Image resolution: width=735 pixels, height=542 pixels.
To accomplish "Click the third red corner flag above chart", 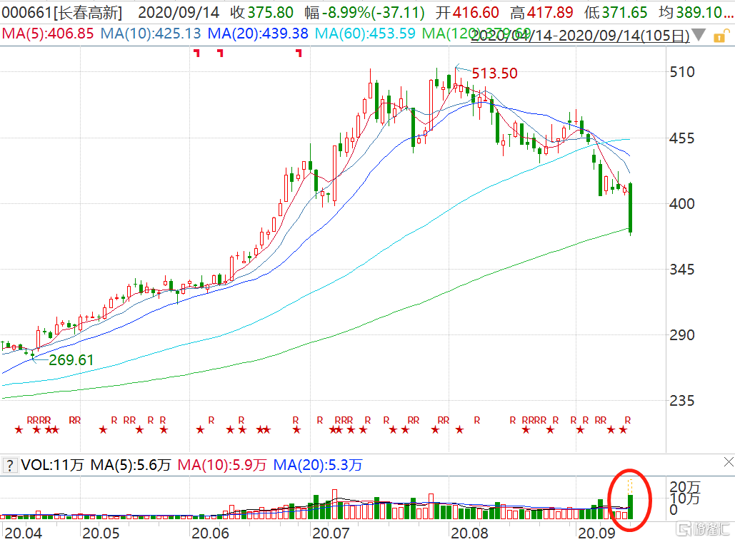I will tap(299, 53).
